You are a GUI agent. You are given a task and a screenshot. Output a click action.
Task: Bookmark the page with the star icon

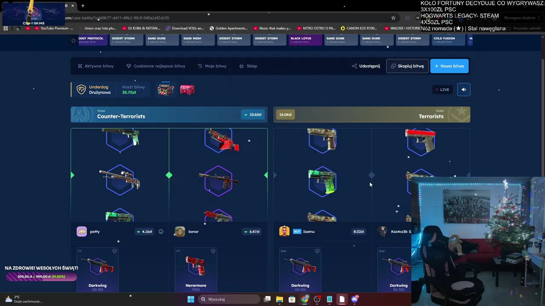pos(393,18)
